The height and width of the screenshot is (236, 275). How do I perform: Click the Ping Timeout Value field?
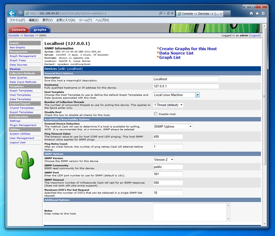[168, 137]
